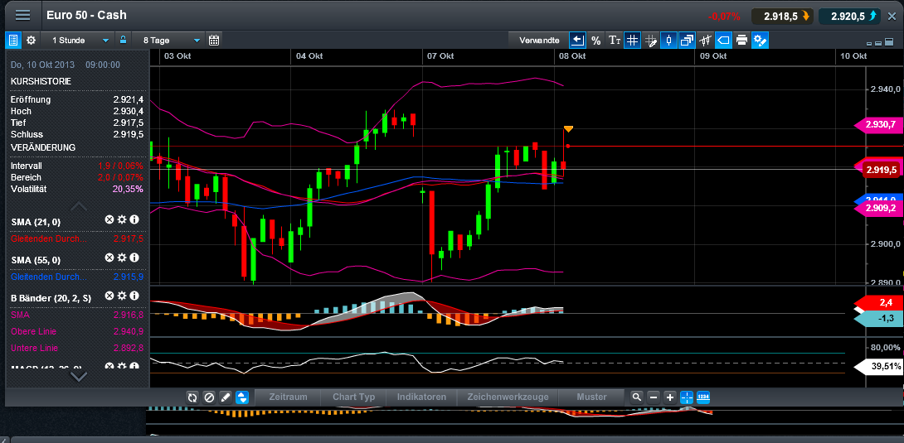Open the Indikatoren menu
Viewport: 904px width, 443px height.
pos(421,397)
